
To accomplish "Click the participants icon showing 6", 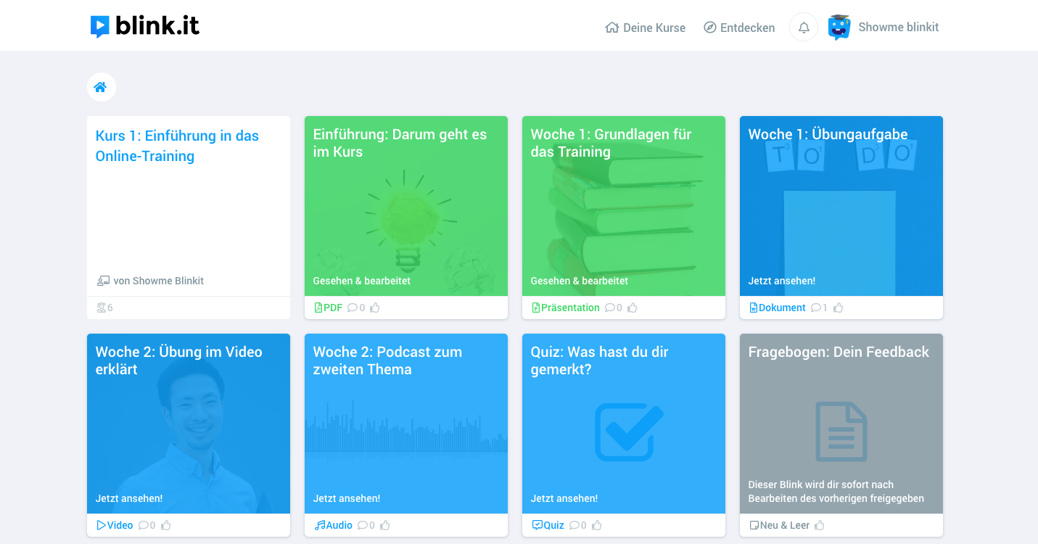I will [x=104, y=308].
